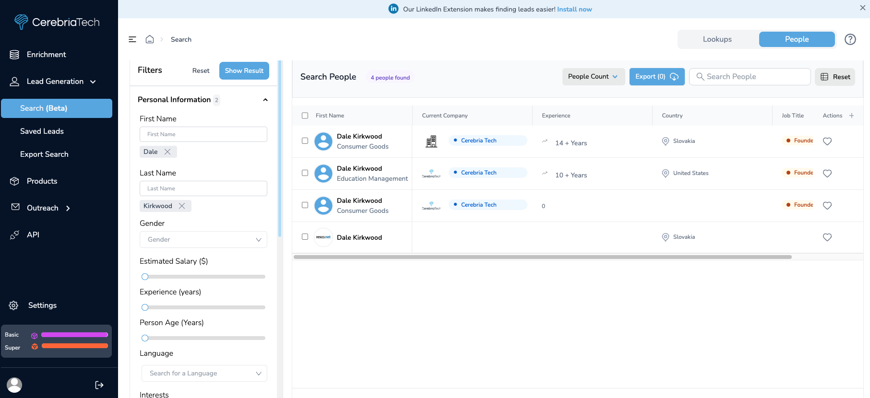Adjust the Experience (years) slider handle
Viewport: 870px width, 398px height.
(x=145, y=307)
